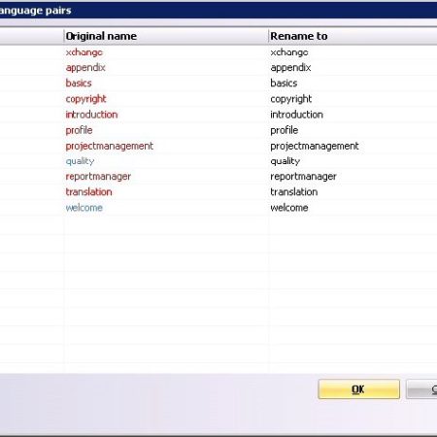Select the xchange original name entry
The image size is (437, 437).
[84, 52]
